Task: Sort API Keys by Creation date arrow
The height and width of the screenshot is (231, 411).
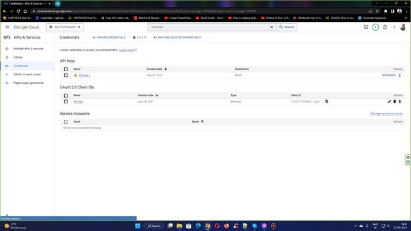Action: pos(166,69)
